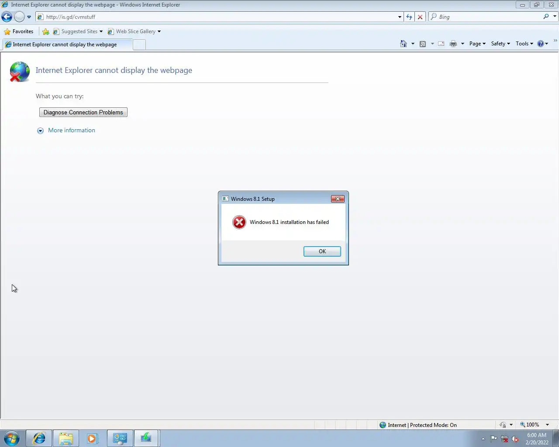Click the Home icon in command bar
This screenshot has width=559, height=447.
(x=403, y=44)
